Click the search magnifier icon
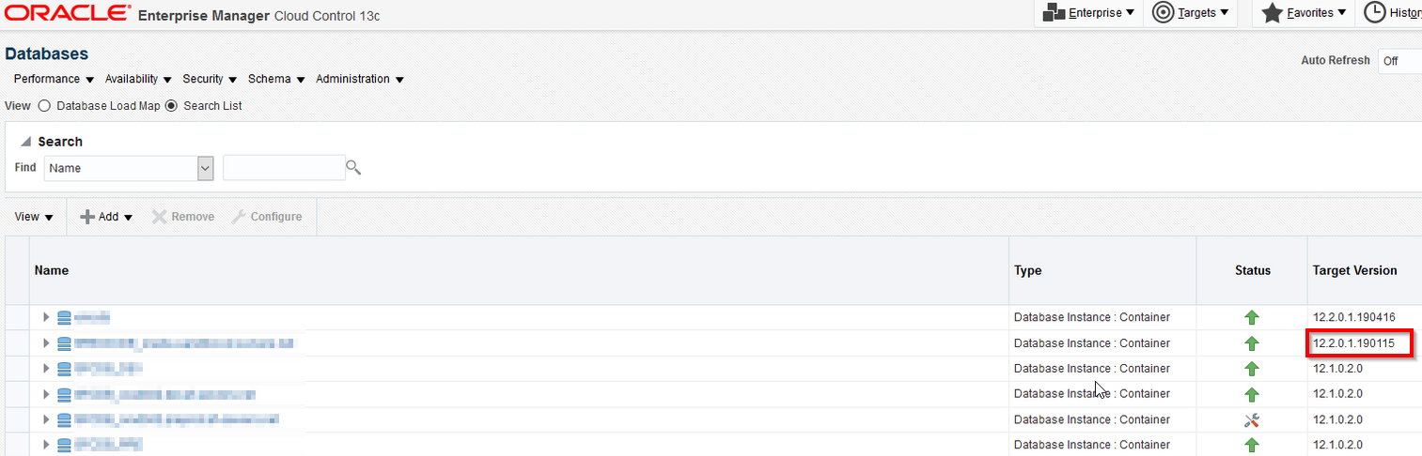The width and height of the screenshot is (1422, 456). click(x=353, y=168)
